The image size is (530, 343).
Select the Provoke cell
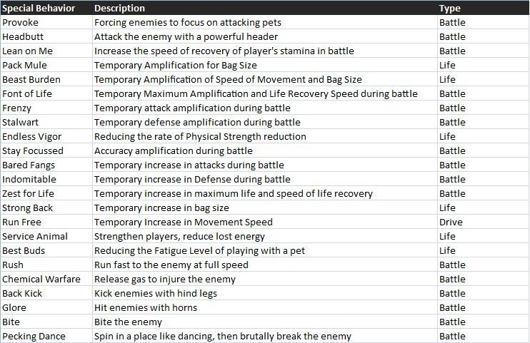[21, 22]
